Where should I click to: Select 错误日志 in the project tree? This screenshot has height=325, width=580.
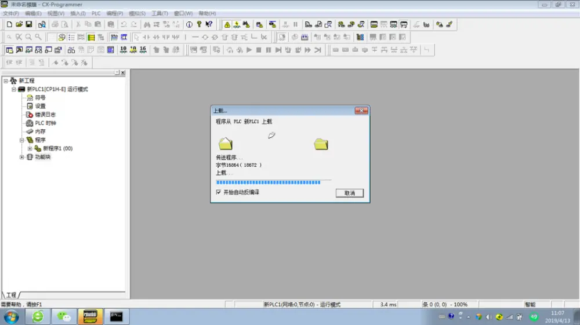(x=45, y=115)
